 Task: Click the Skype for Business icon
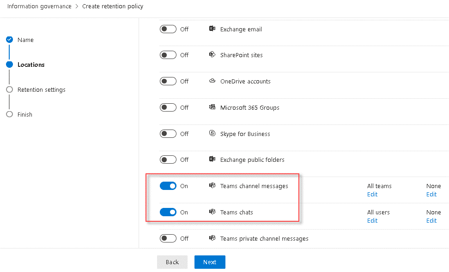click(x=212, y=133)
